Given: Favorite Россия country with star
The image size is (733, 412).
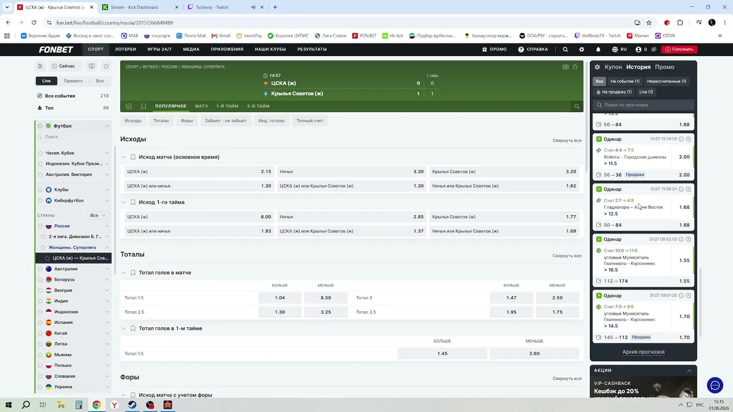Looking at the screenshot, I should click(40, 226).
